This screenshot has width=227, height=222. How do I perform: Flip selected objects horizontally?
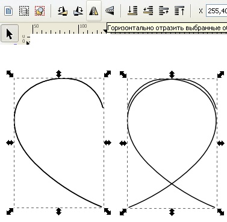click(94, 11)
